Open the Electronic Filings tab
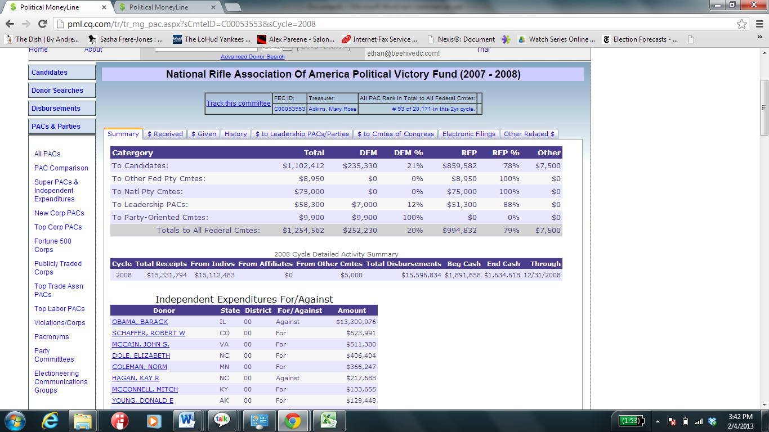 (469, 134)
